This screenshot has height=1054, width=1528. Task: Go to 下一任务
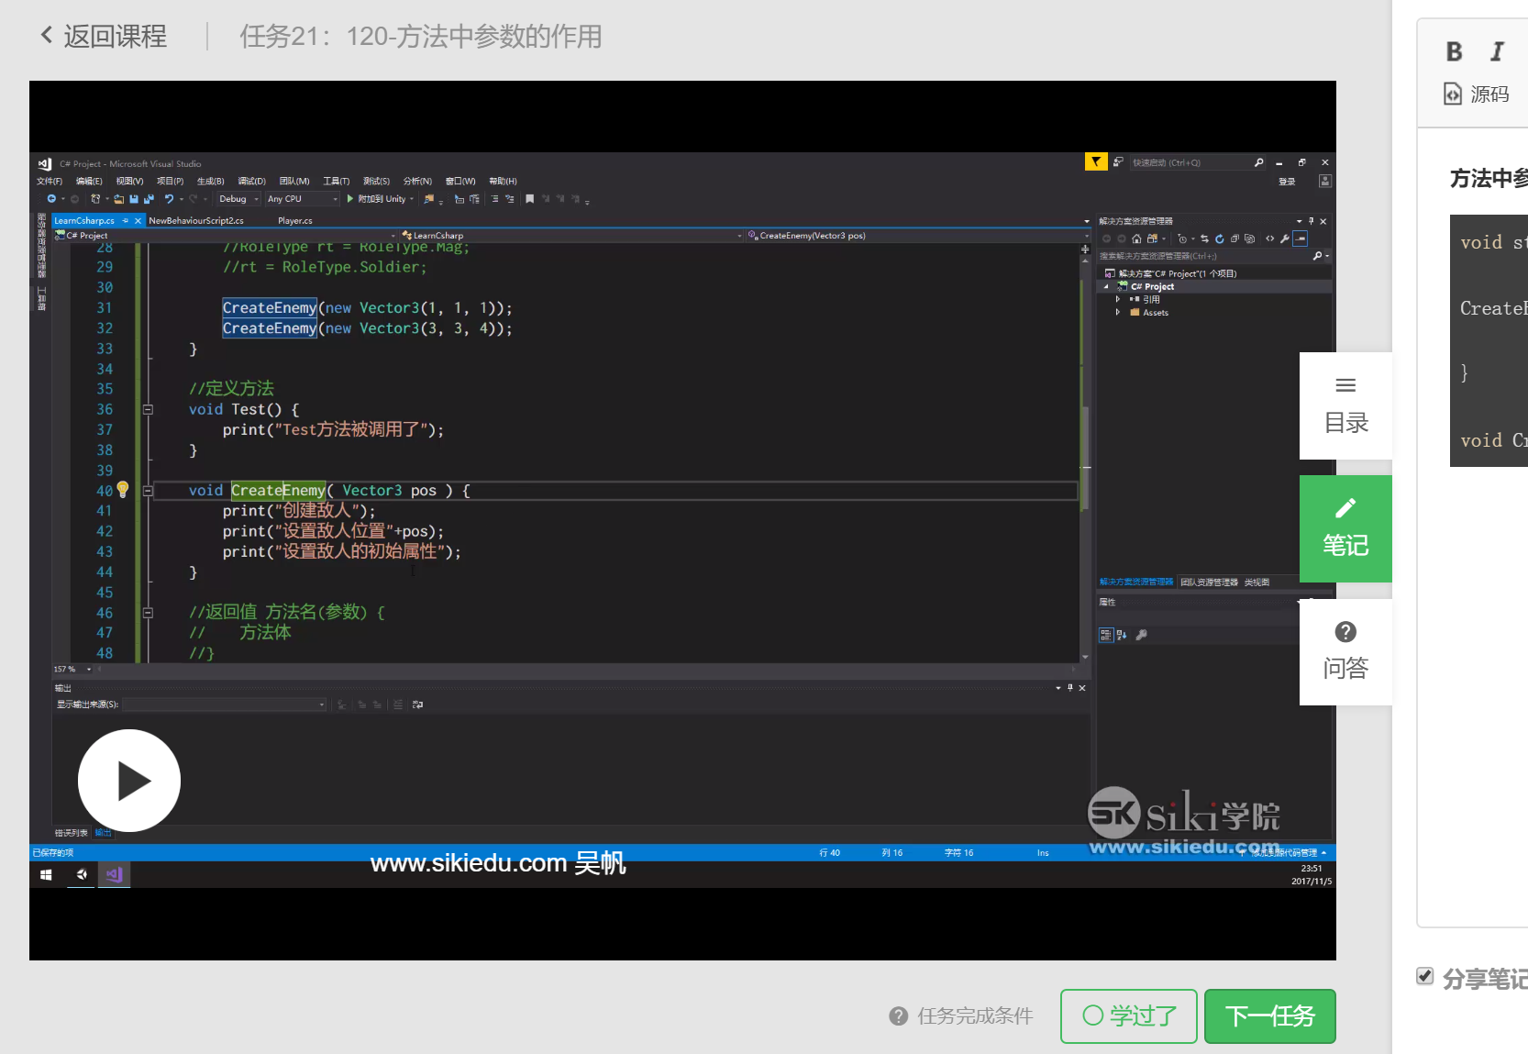1270,1015
